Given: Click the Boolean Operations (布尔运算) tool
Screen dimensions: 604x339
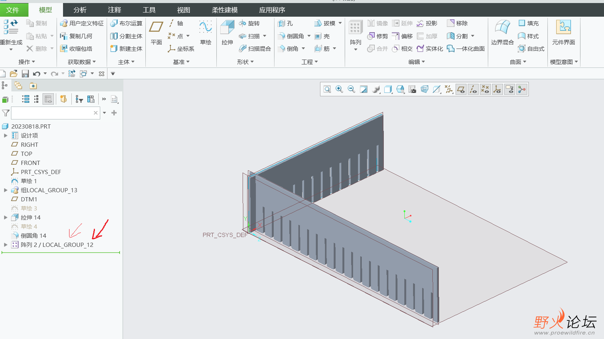Looking at the screenshot, I should tap(126, 24).
